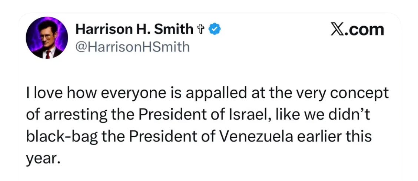The image size is (418, 181).
Task: Click the '.com' part of watermark
Action: click(x=364, y=30)
